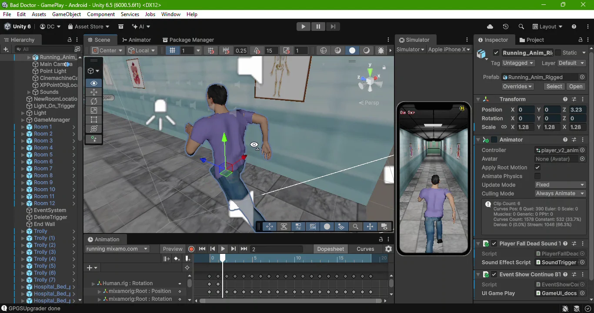Play the animation clip preview
This screenshot has width=594, height=313.
[223, 249]
